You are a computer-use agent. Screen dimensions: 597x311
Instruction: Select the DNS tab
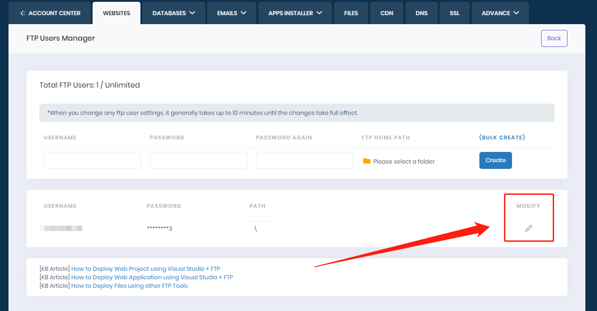tap(421, 13)
